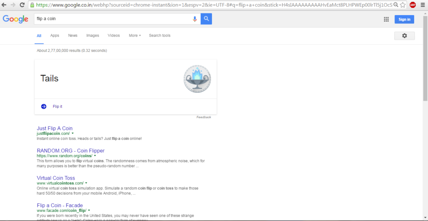Open the Flip a Coin - Facade result

coord(60,205)
